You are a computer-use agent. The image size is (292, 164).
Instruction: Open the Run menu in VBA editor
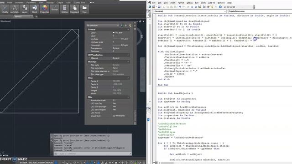[197, 3]
